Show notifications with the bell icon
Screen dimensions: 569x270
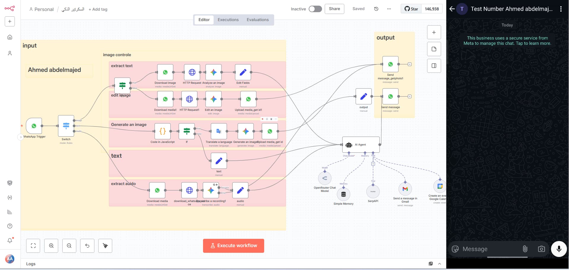point(10,241)
